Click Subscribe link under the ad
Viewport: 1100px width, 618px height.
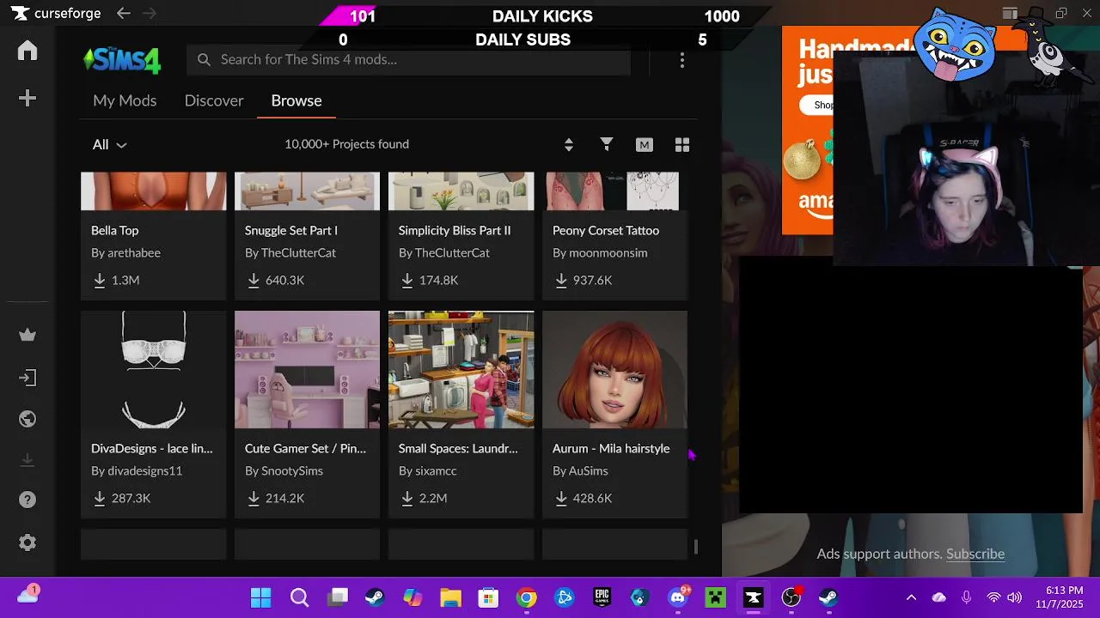coord(975,554)
